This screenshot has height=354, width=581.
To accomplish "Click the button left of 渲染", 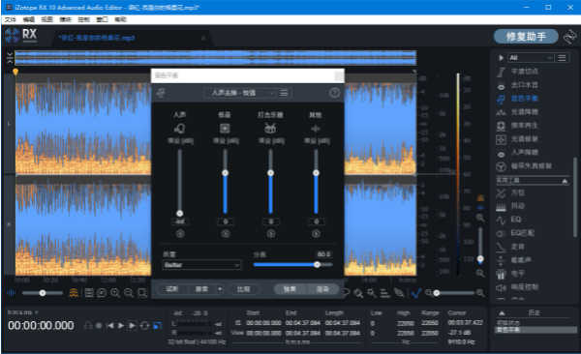I will (290, 289).
